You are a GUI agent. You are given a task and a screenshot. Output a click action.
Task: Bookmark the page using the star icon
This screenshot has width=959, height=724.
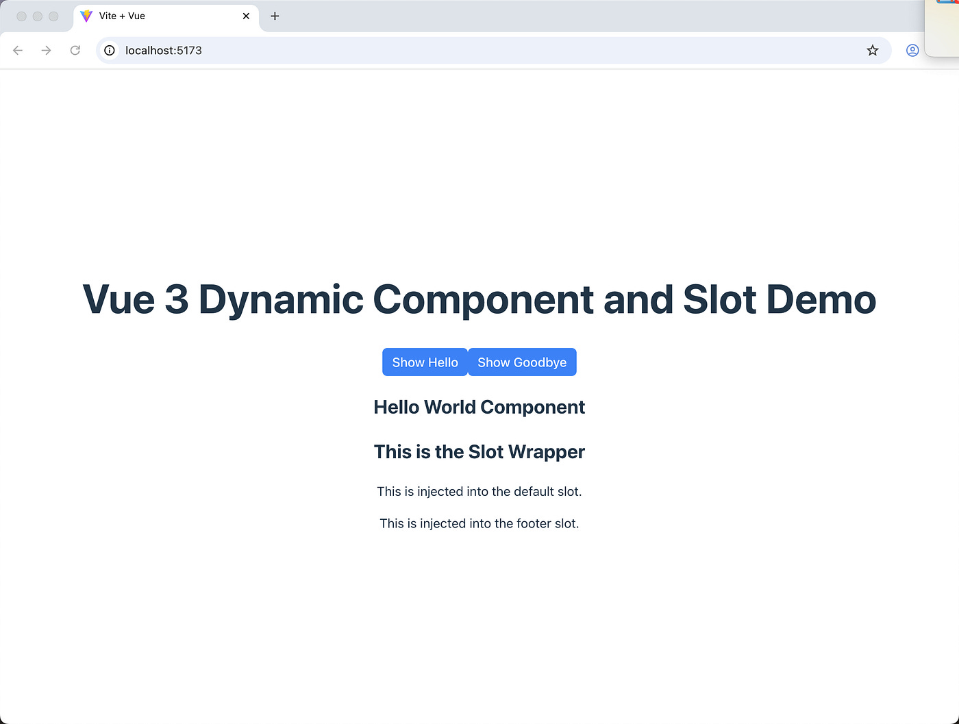point(872,50)
